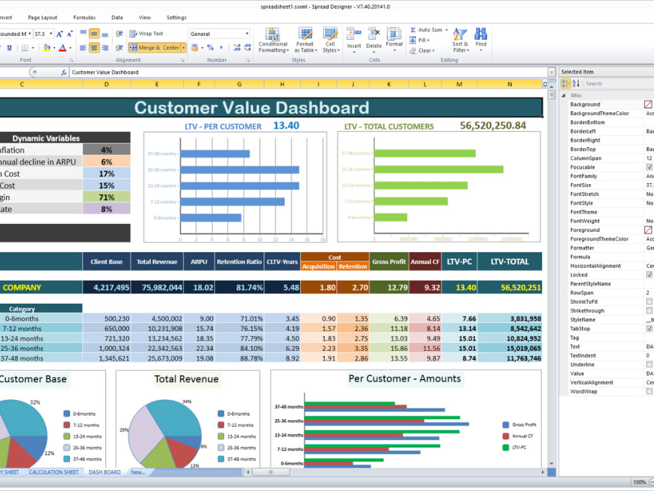
Task: Click the fill color paint bucket
Action: [46, 48]
